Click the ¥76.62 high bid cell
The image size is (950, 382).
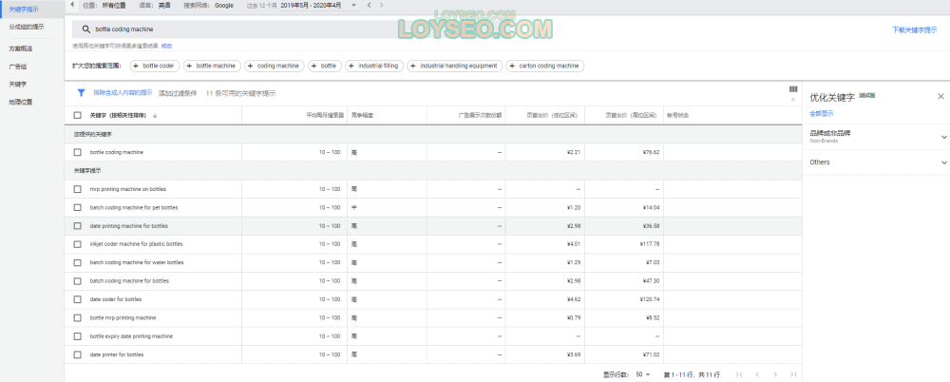point(651,152)
